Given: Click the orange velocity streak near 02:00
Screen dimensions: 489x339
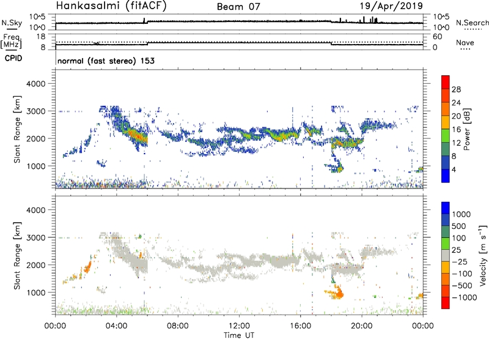Looking at the screenshot, I should [x=87, y=267].
